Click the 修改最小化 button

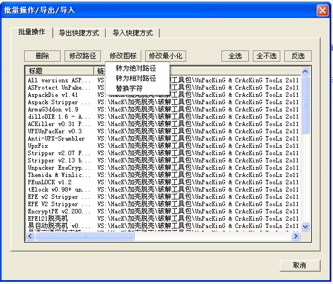[x=165, y=56]
